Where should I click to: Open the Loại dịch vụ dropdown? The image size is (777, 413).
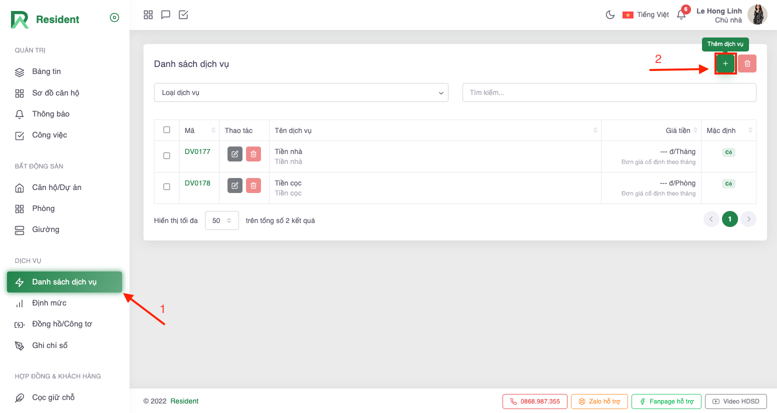click(301, 92)
